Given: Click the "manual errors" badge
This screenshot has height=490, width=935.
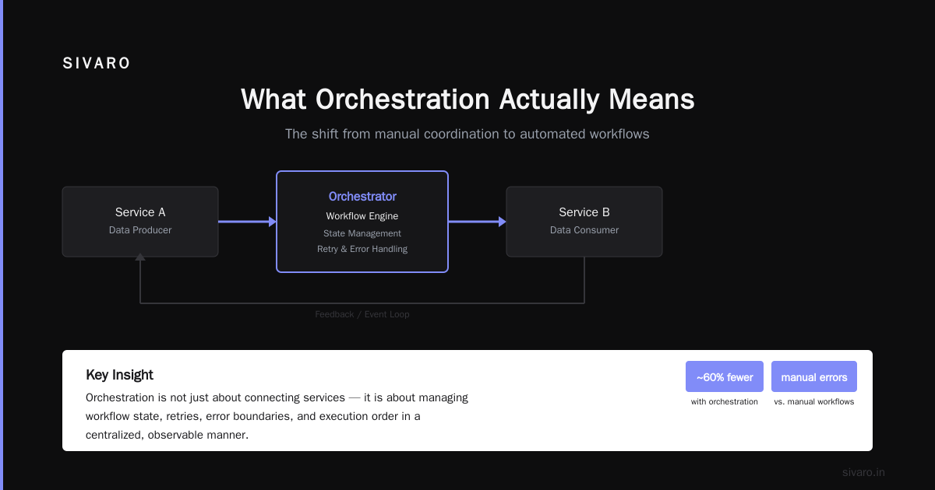Looking at the screenshot, I should pyautogui.click(x=814, y=376).
